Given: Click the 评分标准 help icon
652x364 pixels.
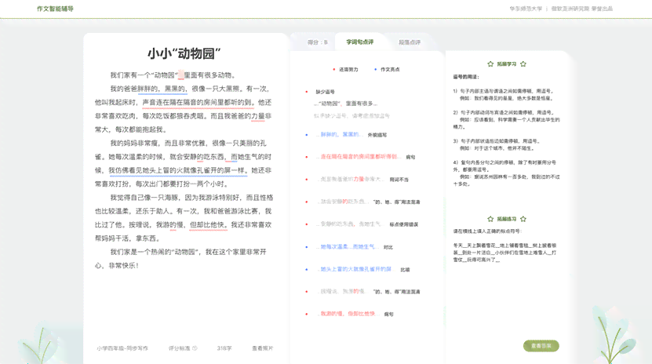Looking at the screenshot, I should 195,348.
